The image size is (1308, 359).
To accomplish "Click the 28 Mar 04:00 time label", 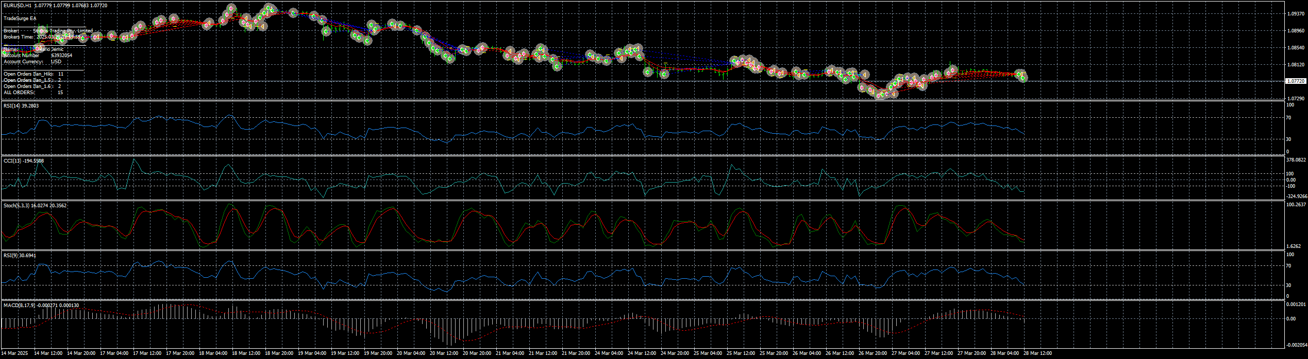I will 1004,353.
